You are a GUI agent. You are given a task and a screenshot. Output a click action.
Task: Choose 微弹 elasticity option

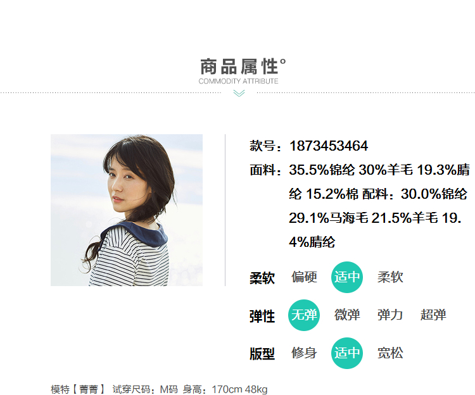(347, 315)
